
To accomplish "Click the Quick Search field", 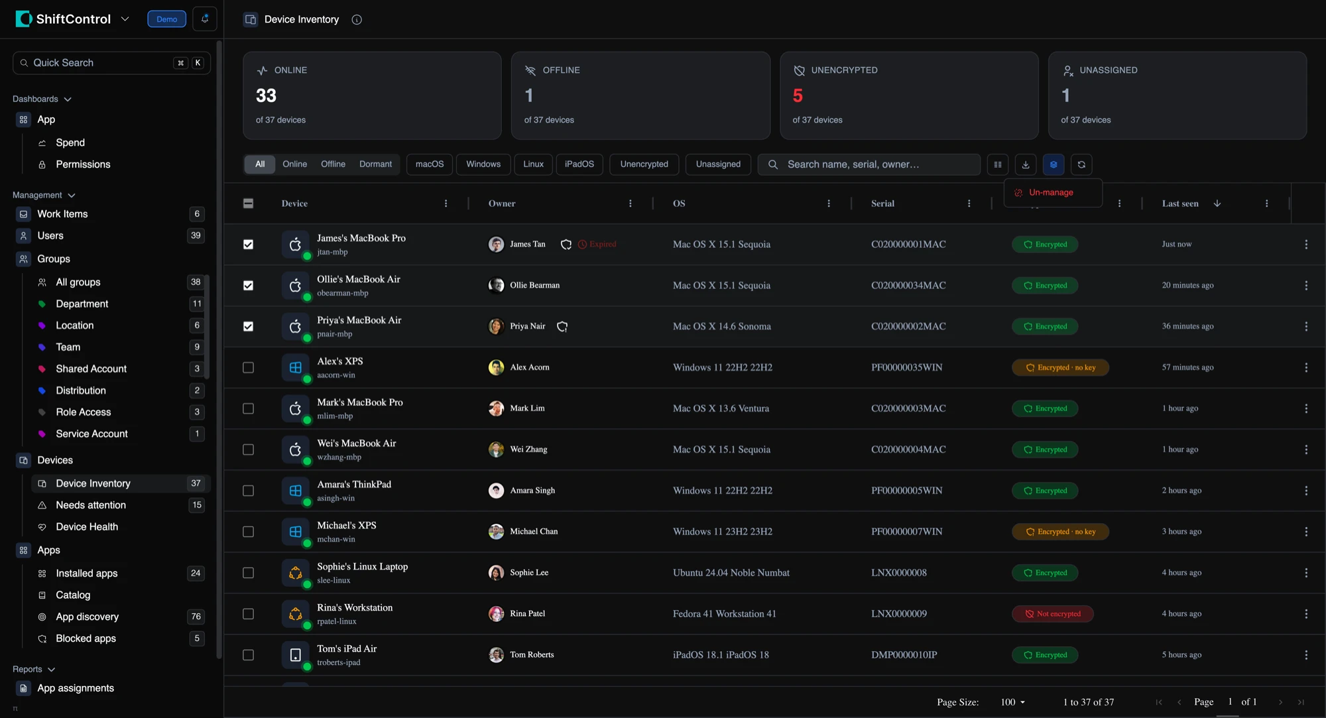I will click(x=111, y=63).
